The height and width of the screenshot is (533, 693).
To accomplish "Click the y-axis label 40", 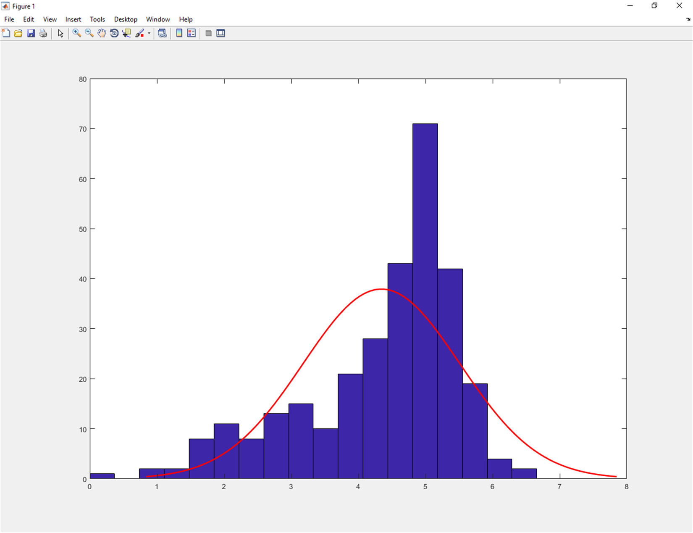I will (83, 279).
